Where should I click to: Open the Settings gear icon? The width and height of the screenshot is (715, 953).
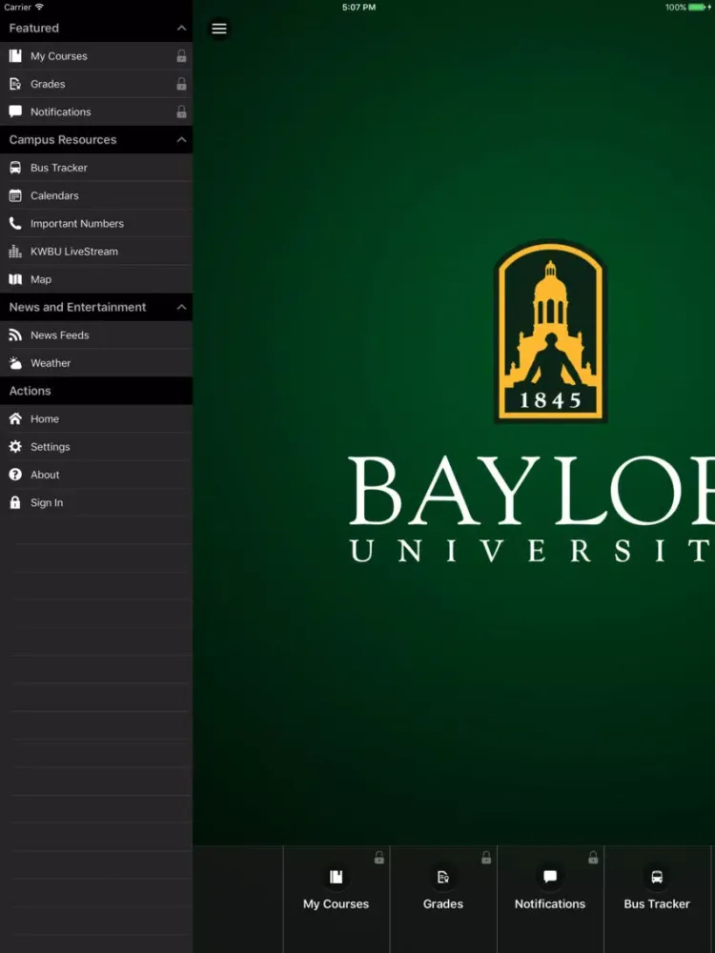tap(15, 447)
